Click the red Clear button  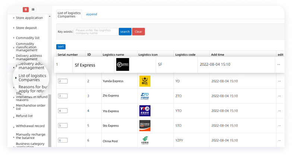(139, 32)
